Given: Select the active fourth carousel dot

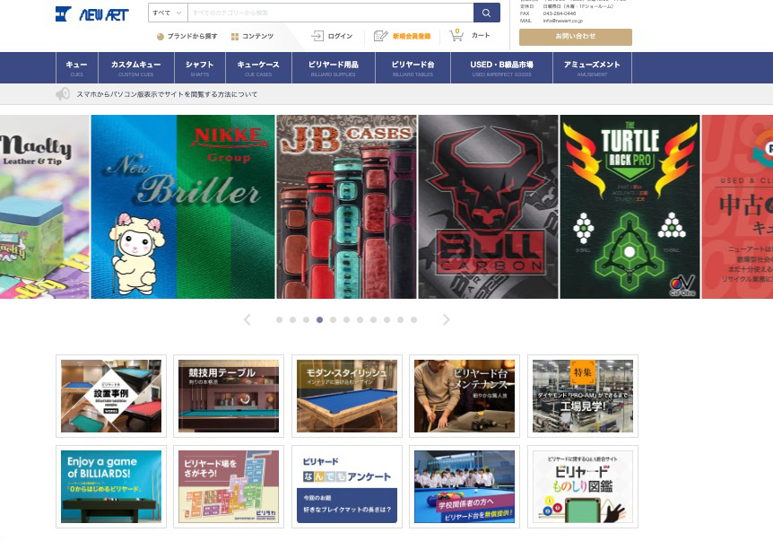Looking at the screenshot, I should [320, 320].
